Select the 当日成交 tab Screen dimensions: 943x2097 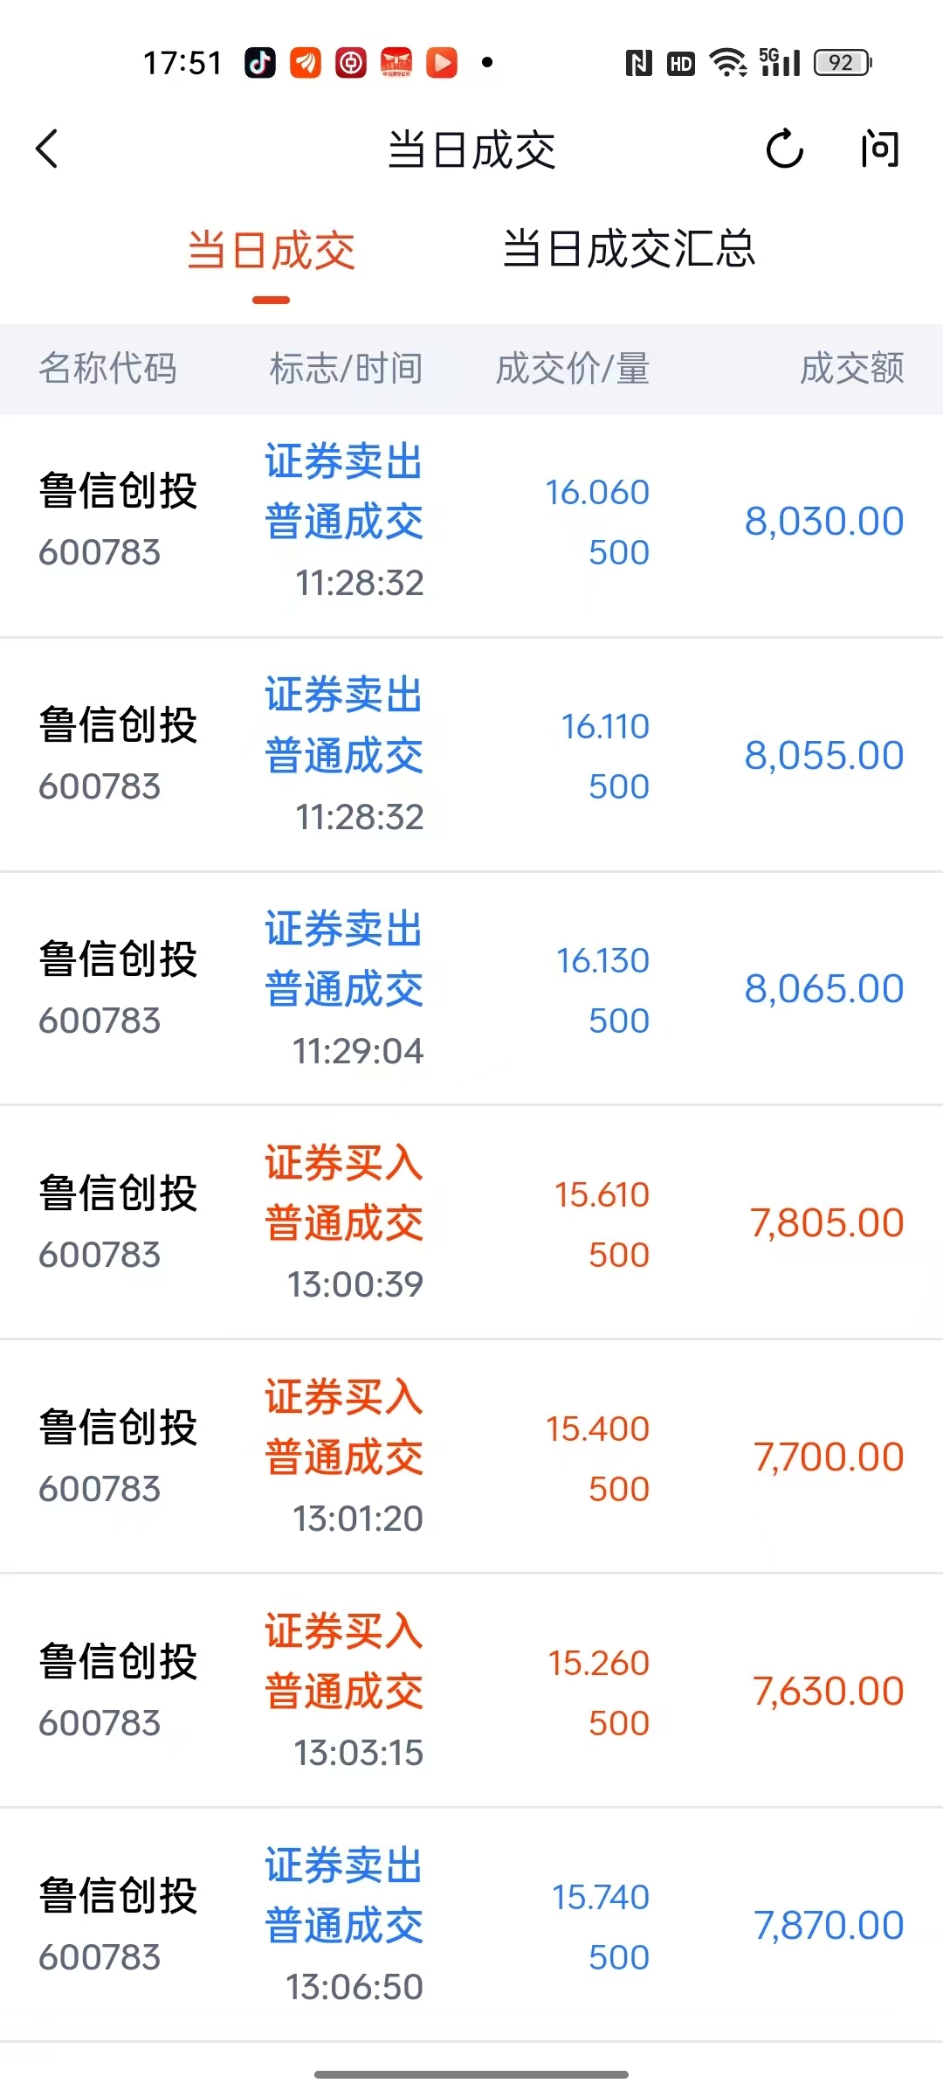click(271, 252)
